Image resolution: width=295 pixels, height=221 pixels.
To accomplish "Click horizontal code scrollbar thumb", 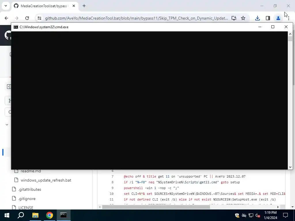I will tap(156, 207).
